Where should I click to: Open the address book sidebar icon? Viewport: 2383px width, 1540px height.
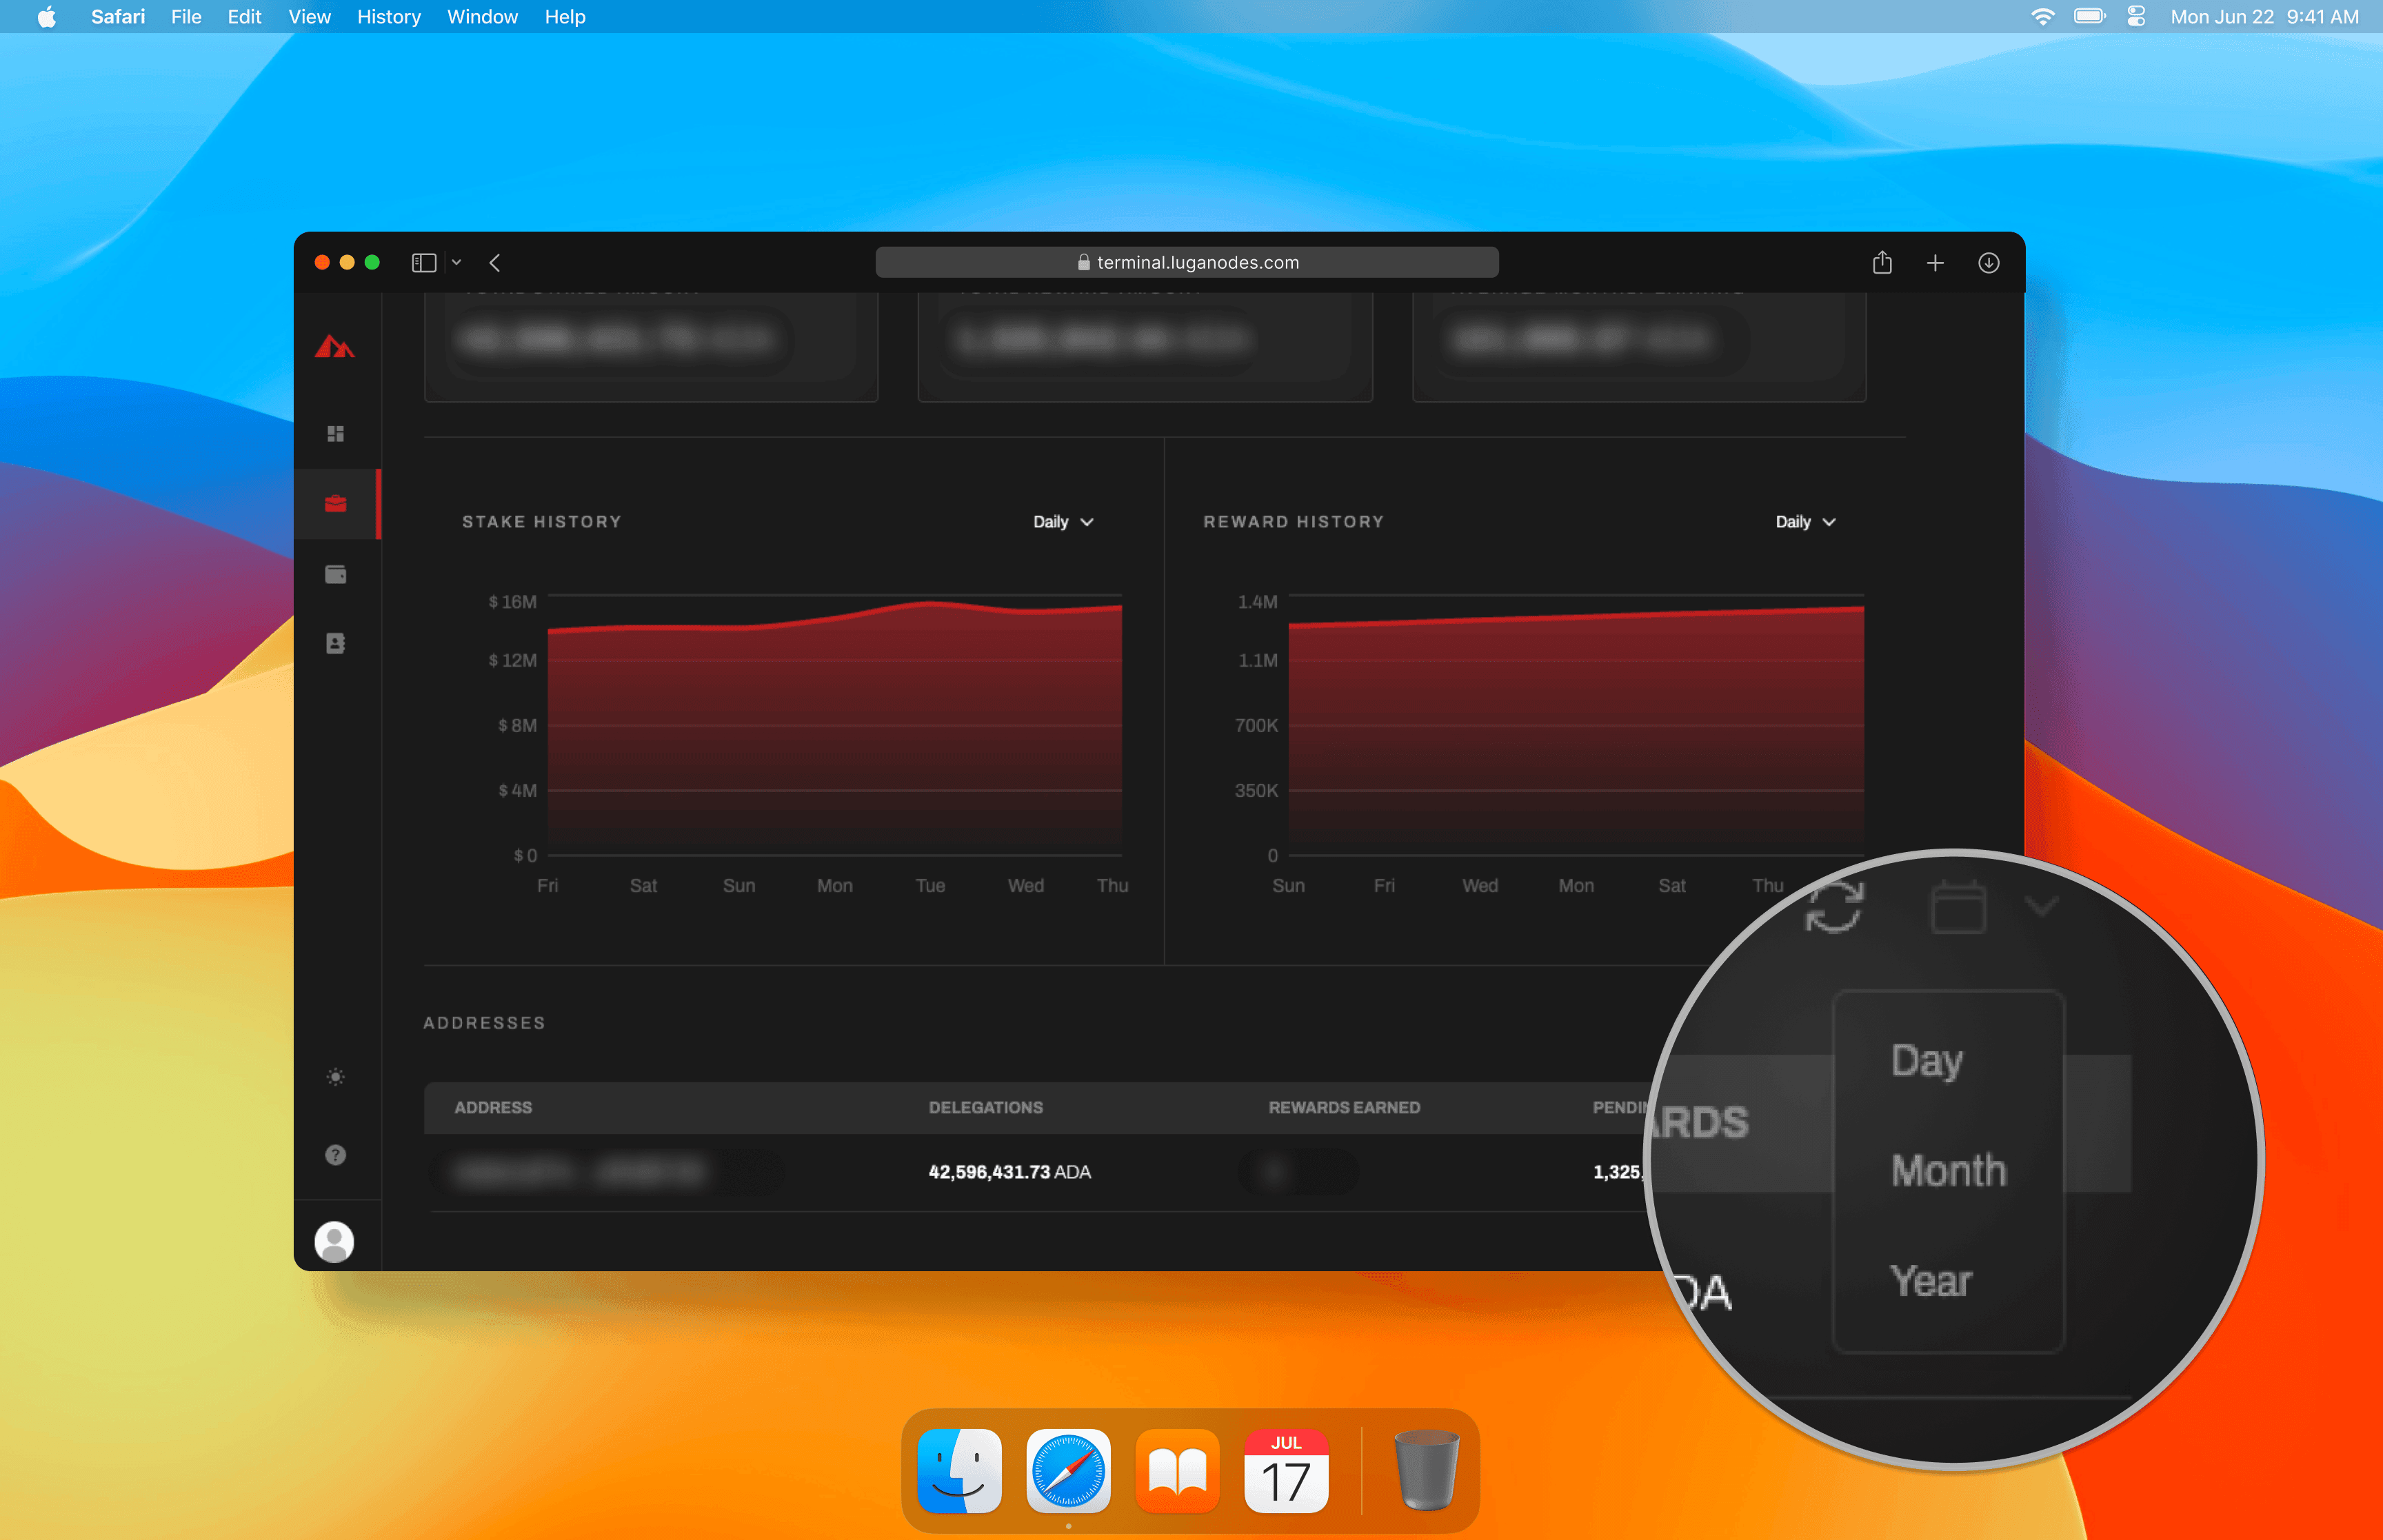tap(336, 643)
